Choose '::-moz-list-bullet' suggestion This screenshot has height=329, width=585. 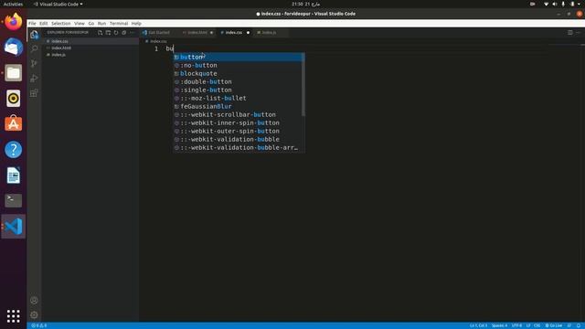(239, 98)
